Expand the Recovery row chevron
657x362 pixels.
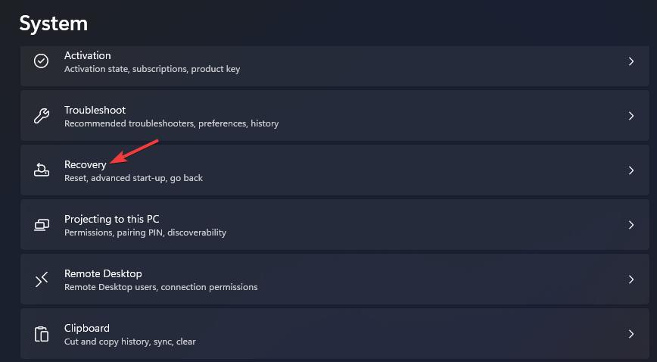click(631, 170)
